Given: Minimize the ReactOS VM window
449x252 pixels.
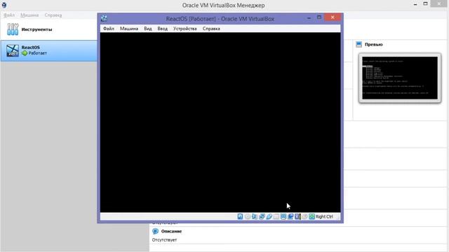Looking at the screenshot, I should click(x=309, y=17).
